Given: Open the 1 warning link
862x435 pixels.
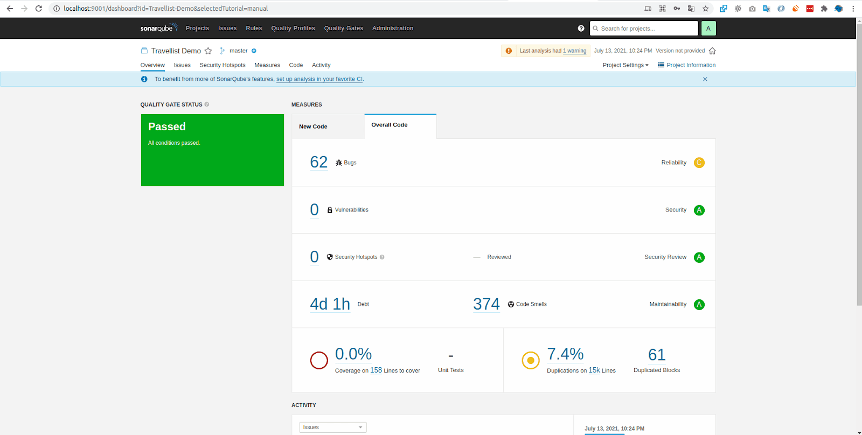Looking at the screenshot, I should click(574, 51).
